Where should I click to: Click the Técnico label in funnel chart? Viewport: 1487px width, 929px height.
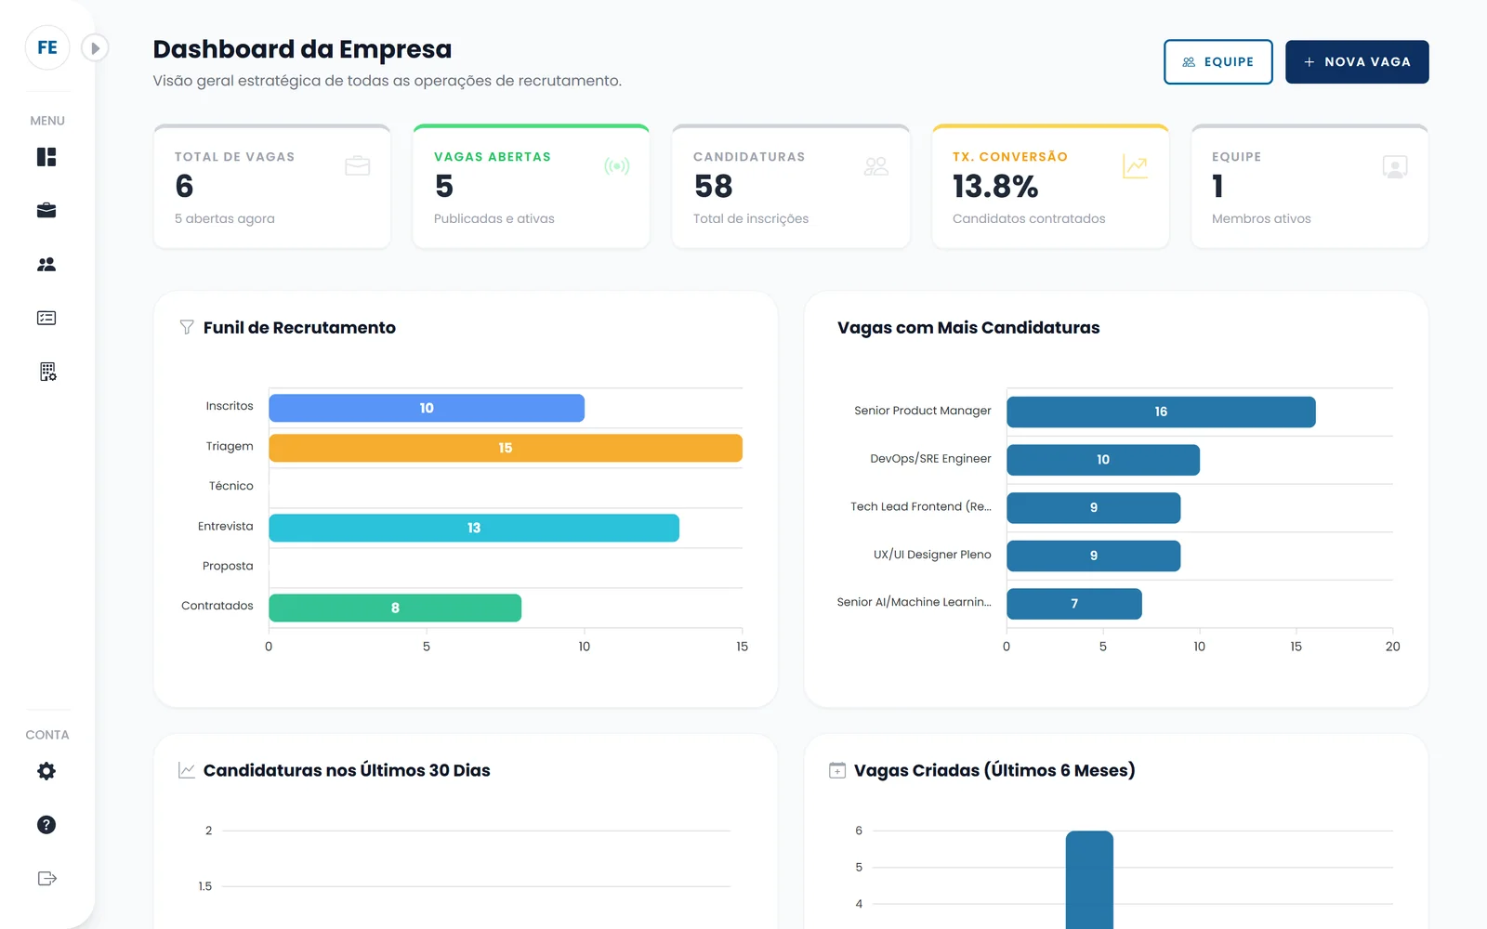[x=230, y=486]
